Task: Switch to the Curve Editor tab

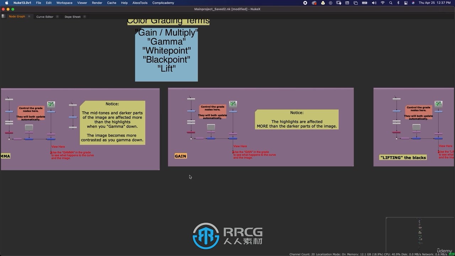Action: (45, 17)
